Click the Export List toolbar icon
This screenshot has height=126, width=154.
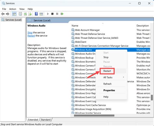tap(30, 14)
